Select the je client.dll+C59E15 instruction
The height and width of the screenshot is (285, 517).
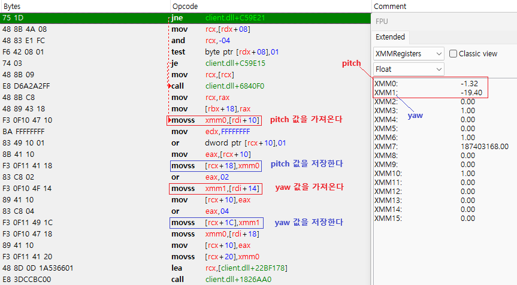[x=218, y=63]
